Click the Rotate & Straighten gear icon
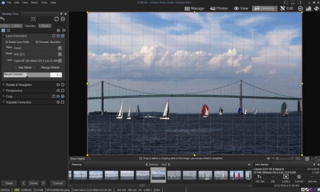 (58, 85)
